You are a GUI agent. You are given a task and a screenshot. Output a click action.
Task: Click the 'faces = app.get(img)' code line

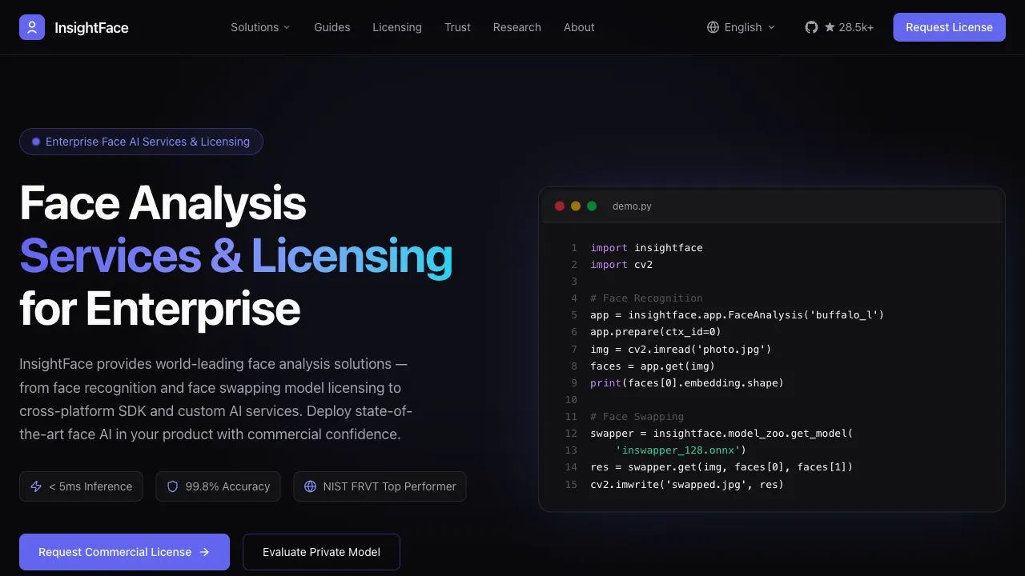pyautogui.click(x=653, y=366)
